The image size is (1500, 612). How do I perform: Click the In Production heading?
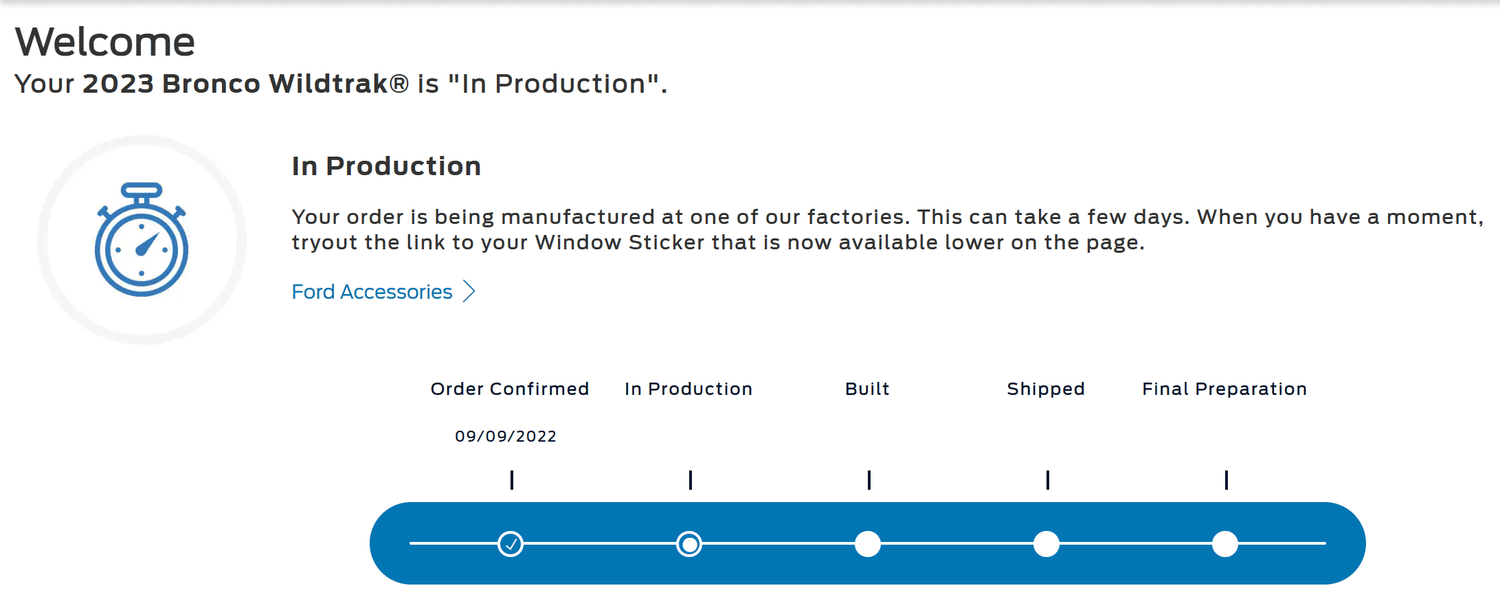(x=386, y=166)
